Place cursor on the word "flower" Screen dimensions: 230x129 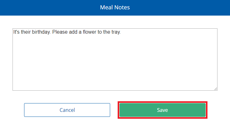pyautogui.click(x=89, y=32)
